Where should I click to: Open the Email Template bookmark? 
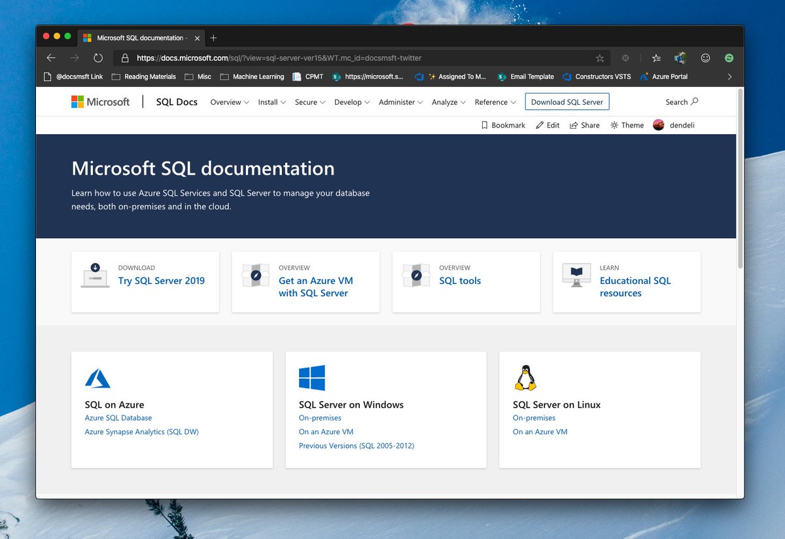[526, 77]
